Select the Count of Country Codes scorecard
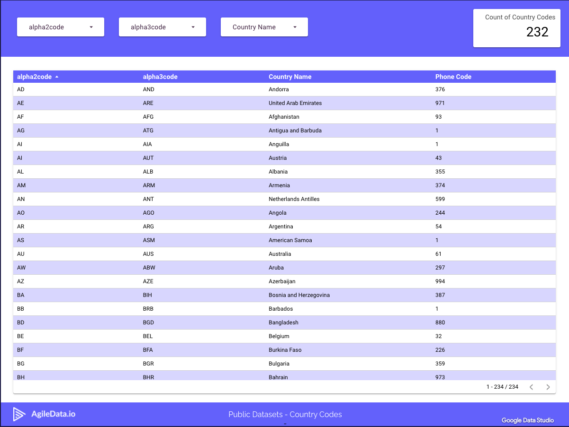The image size is (569, 427). click(516, 28)
